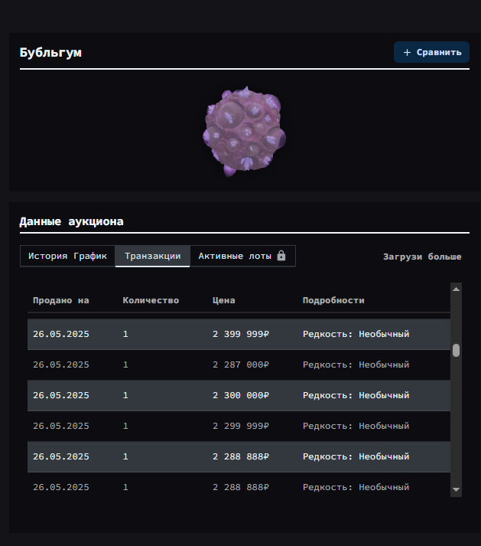Image resolution: width=481 pixels, height=546 pixels.
Task: Click the quantity 1 in the 2 299 999₽ row
Action: click(125, 426)
